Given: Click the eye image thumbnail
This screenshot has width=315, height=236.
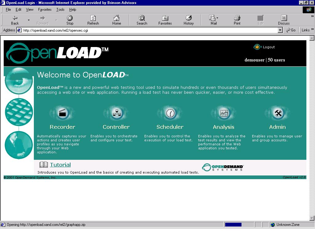Looking at the screenshot, I should coord(19,81).
